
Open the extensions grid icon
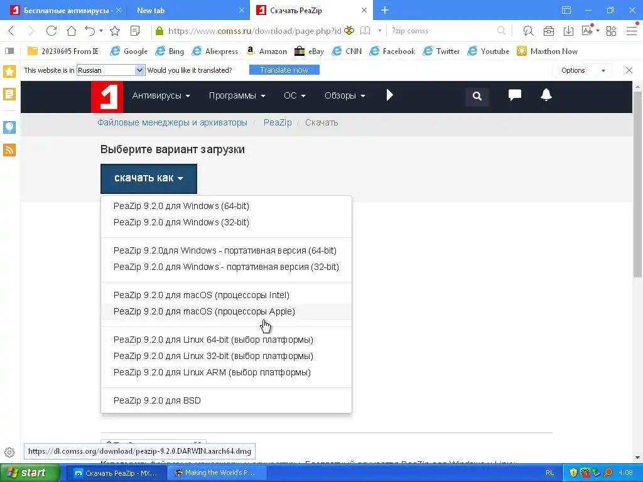click(611, 31)
